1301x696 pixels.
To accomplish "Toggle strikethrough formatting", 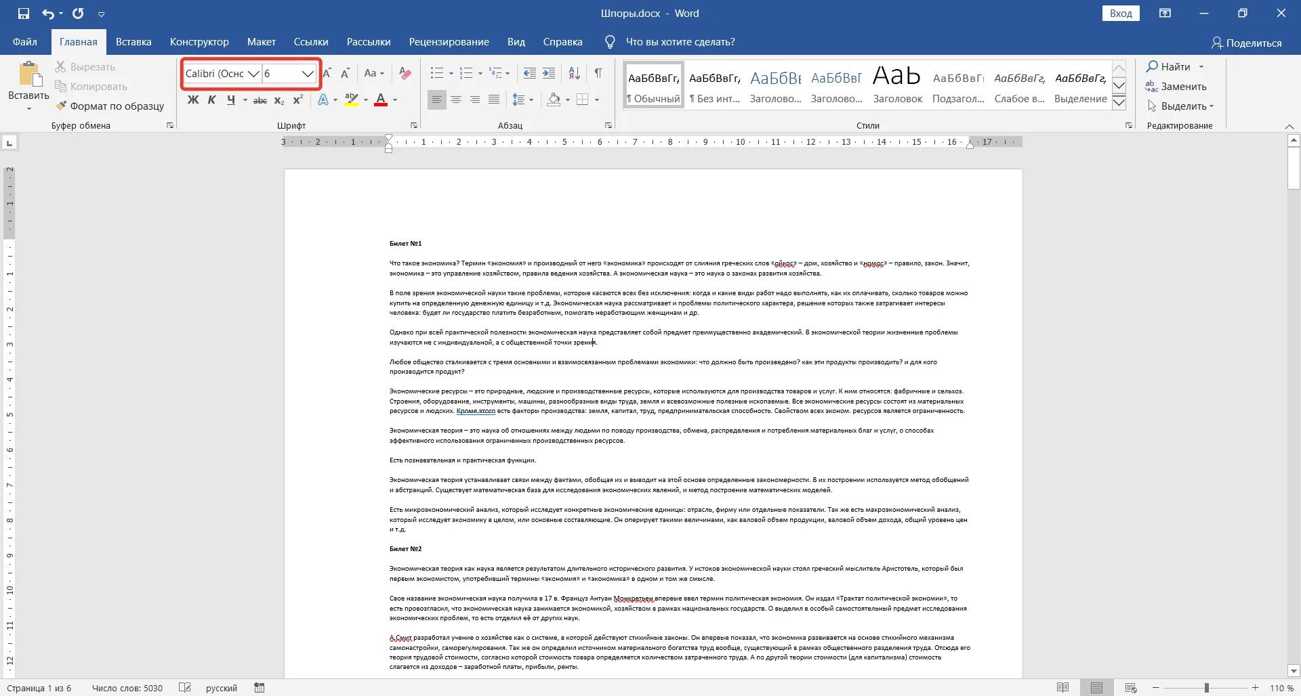I will pyautogui.click(x=260, y=100).
